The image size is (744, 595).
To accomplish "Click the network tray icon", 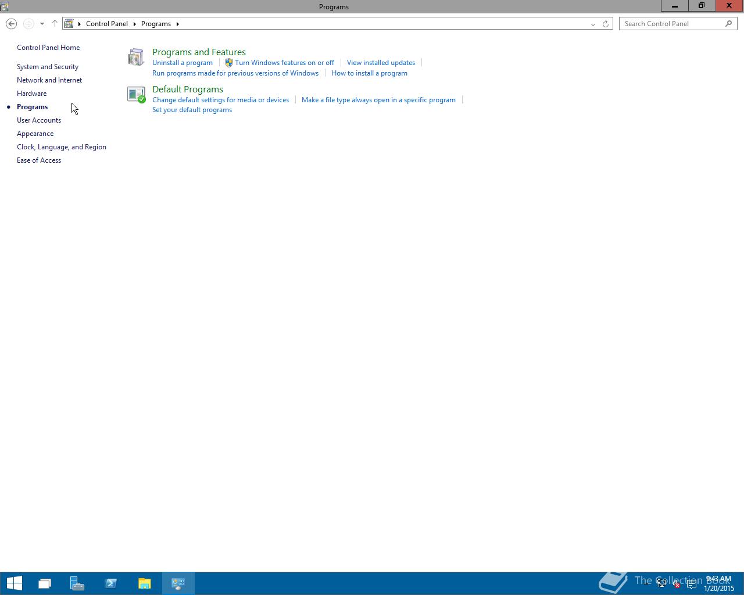I will tap(661, 584).
